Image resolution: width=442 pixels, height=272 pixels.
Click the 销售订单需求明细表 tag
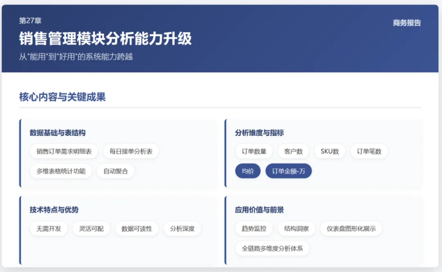(64, 151)
